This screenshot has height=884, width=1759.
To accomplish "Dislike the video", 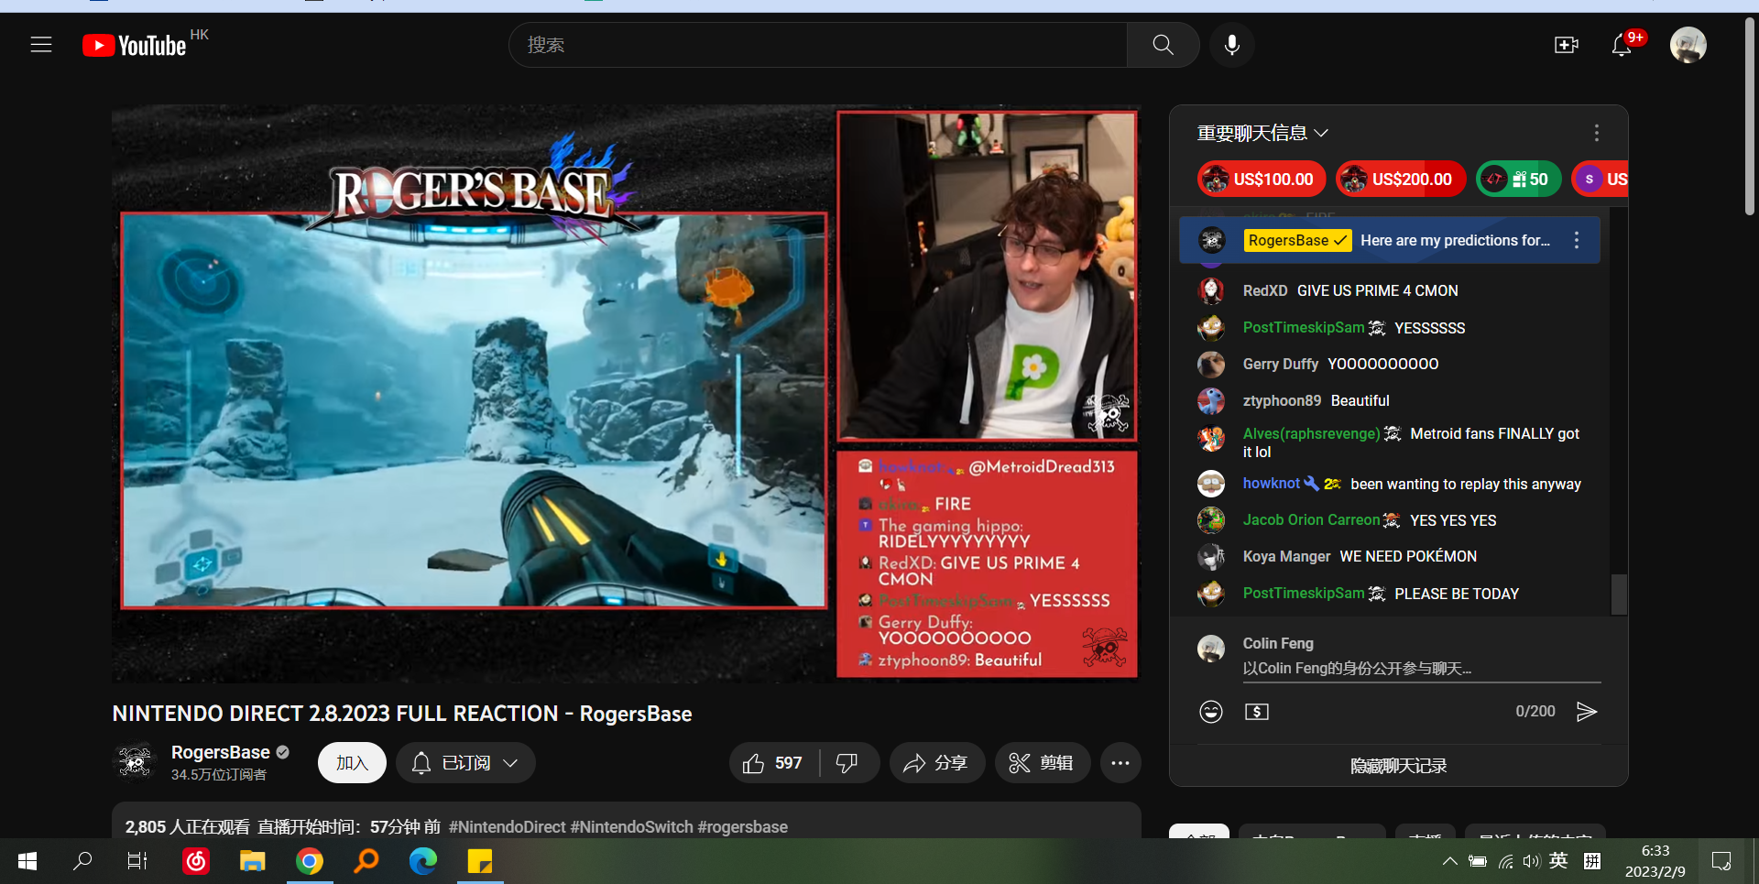I will pyautogui.click(x=847, y=763).
